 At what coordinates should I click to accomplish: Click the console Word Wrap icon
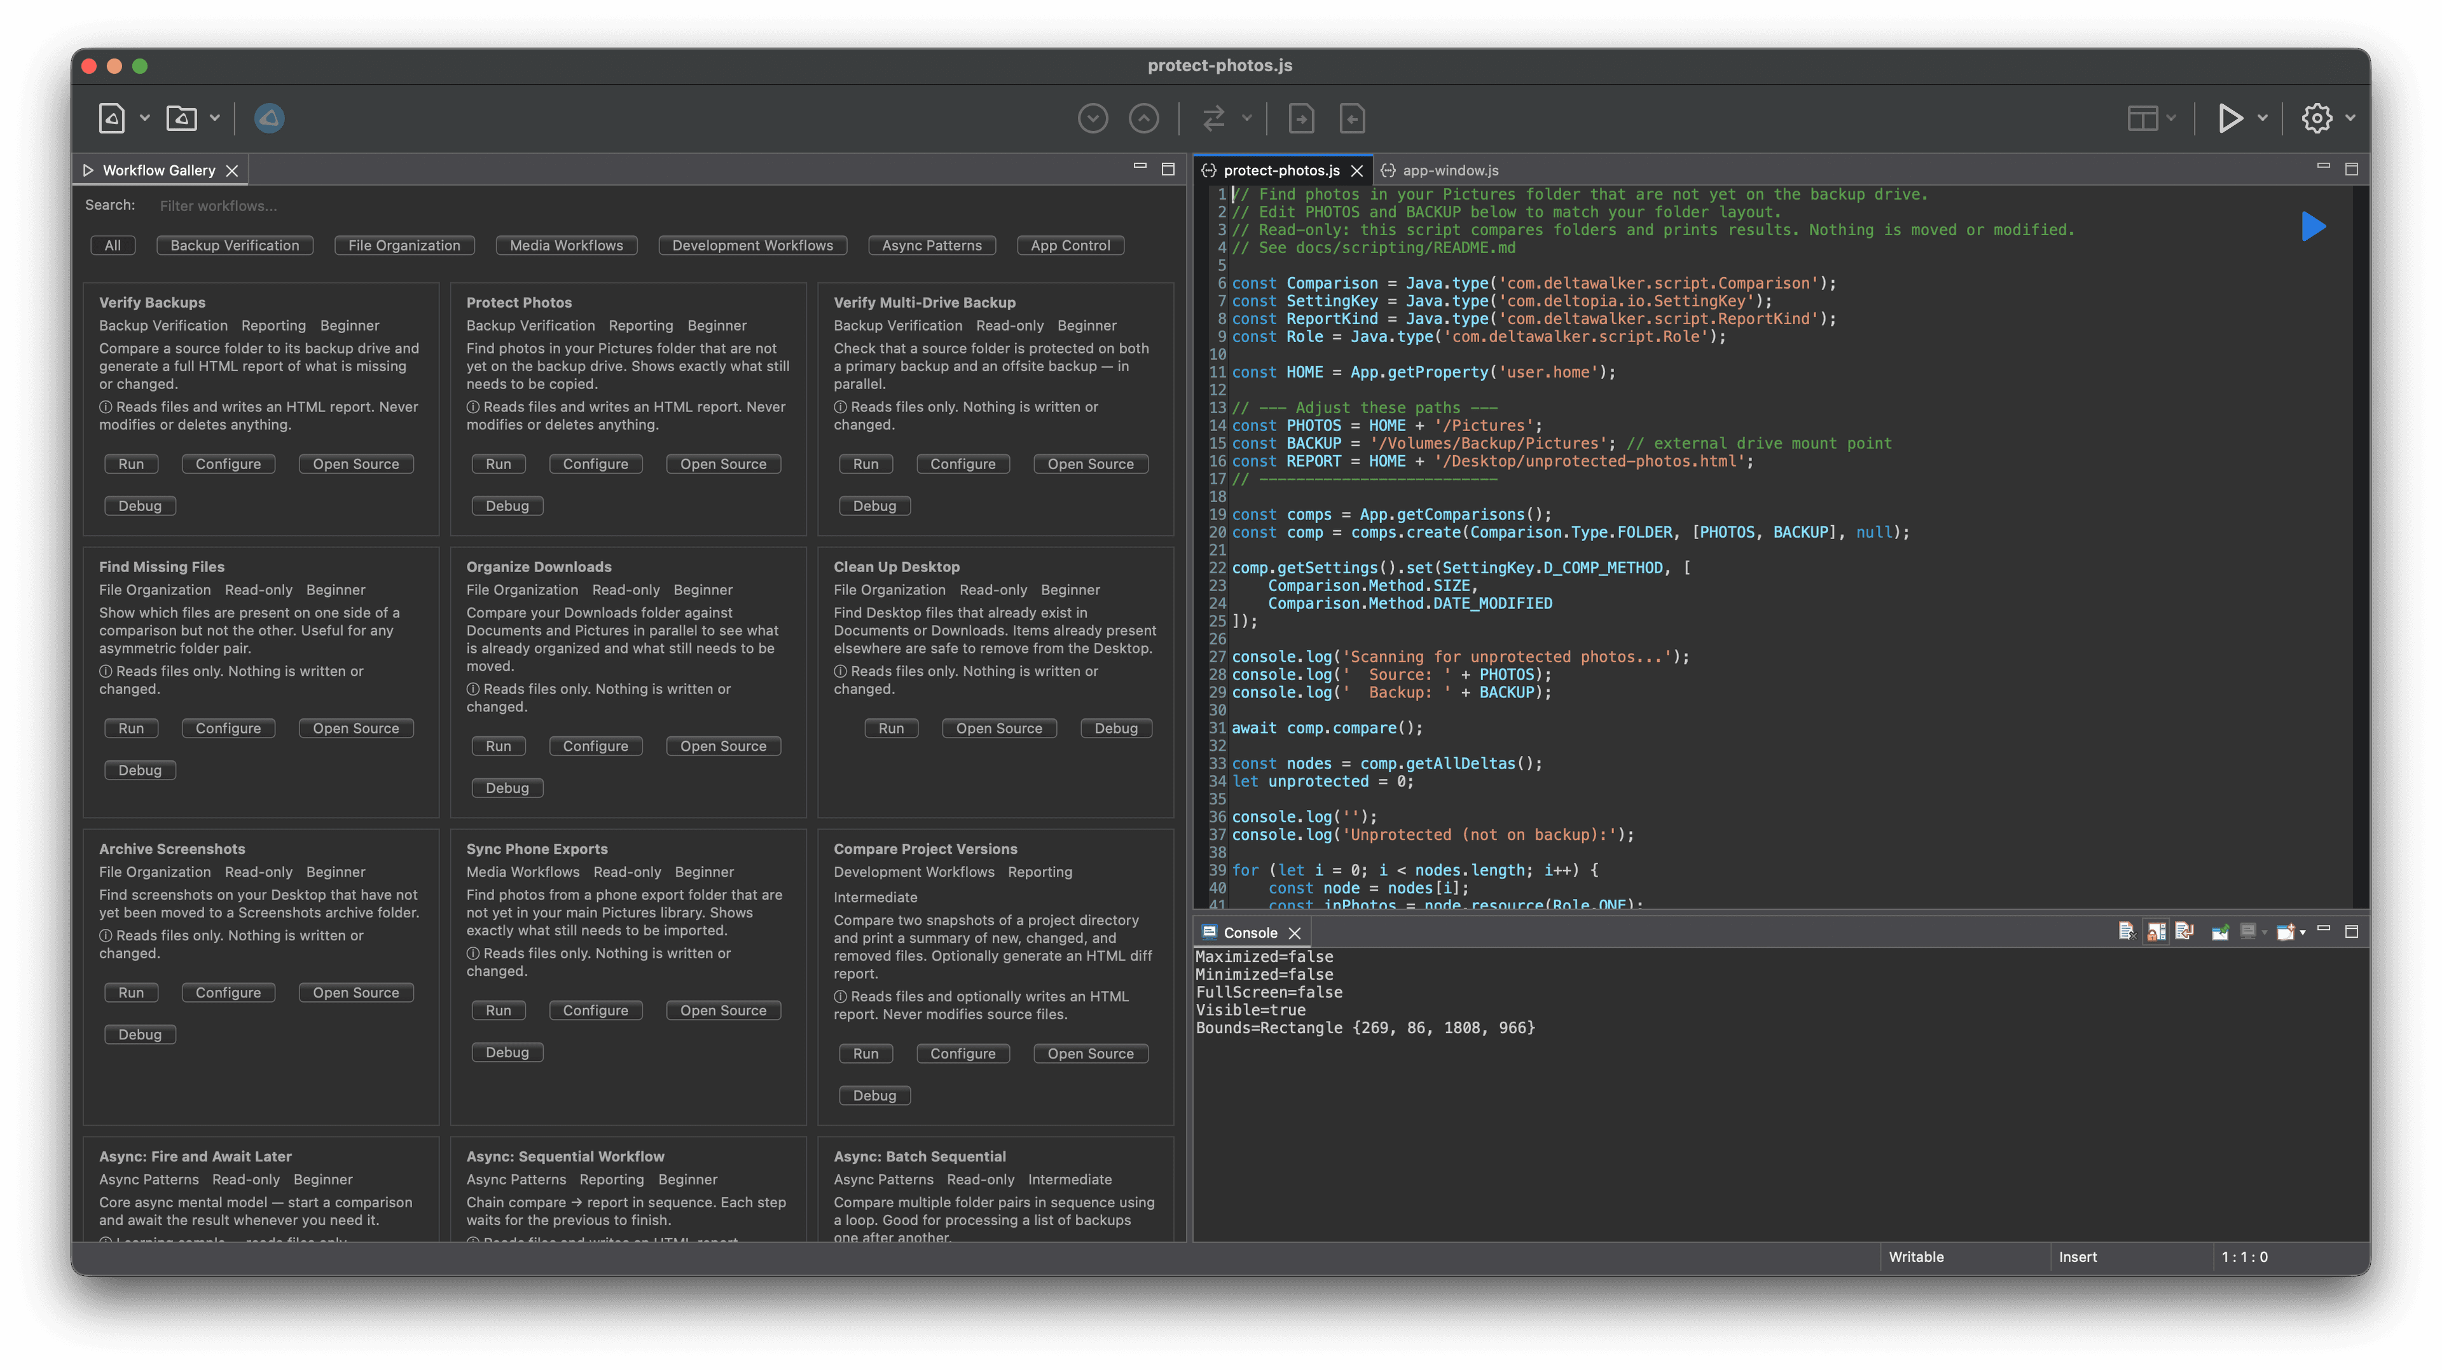click(x=2184, y=931)
